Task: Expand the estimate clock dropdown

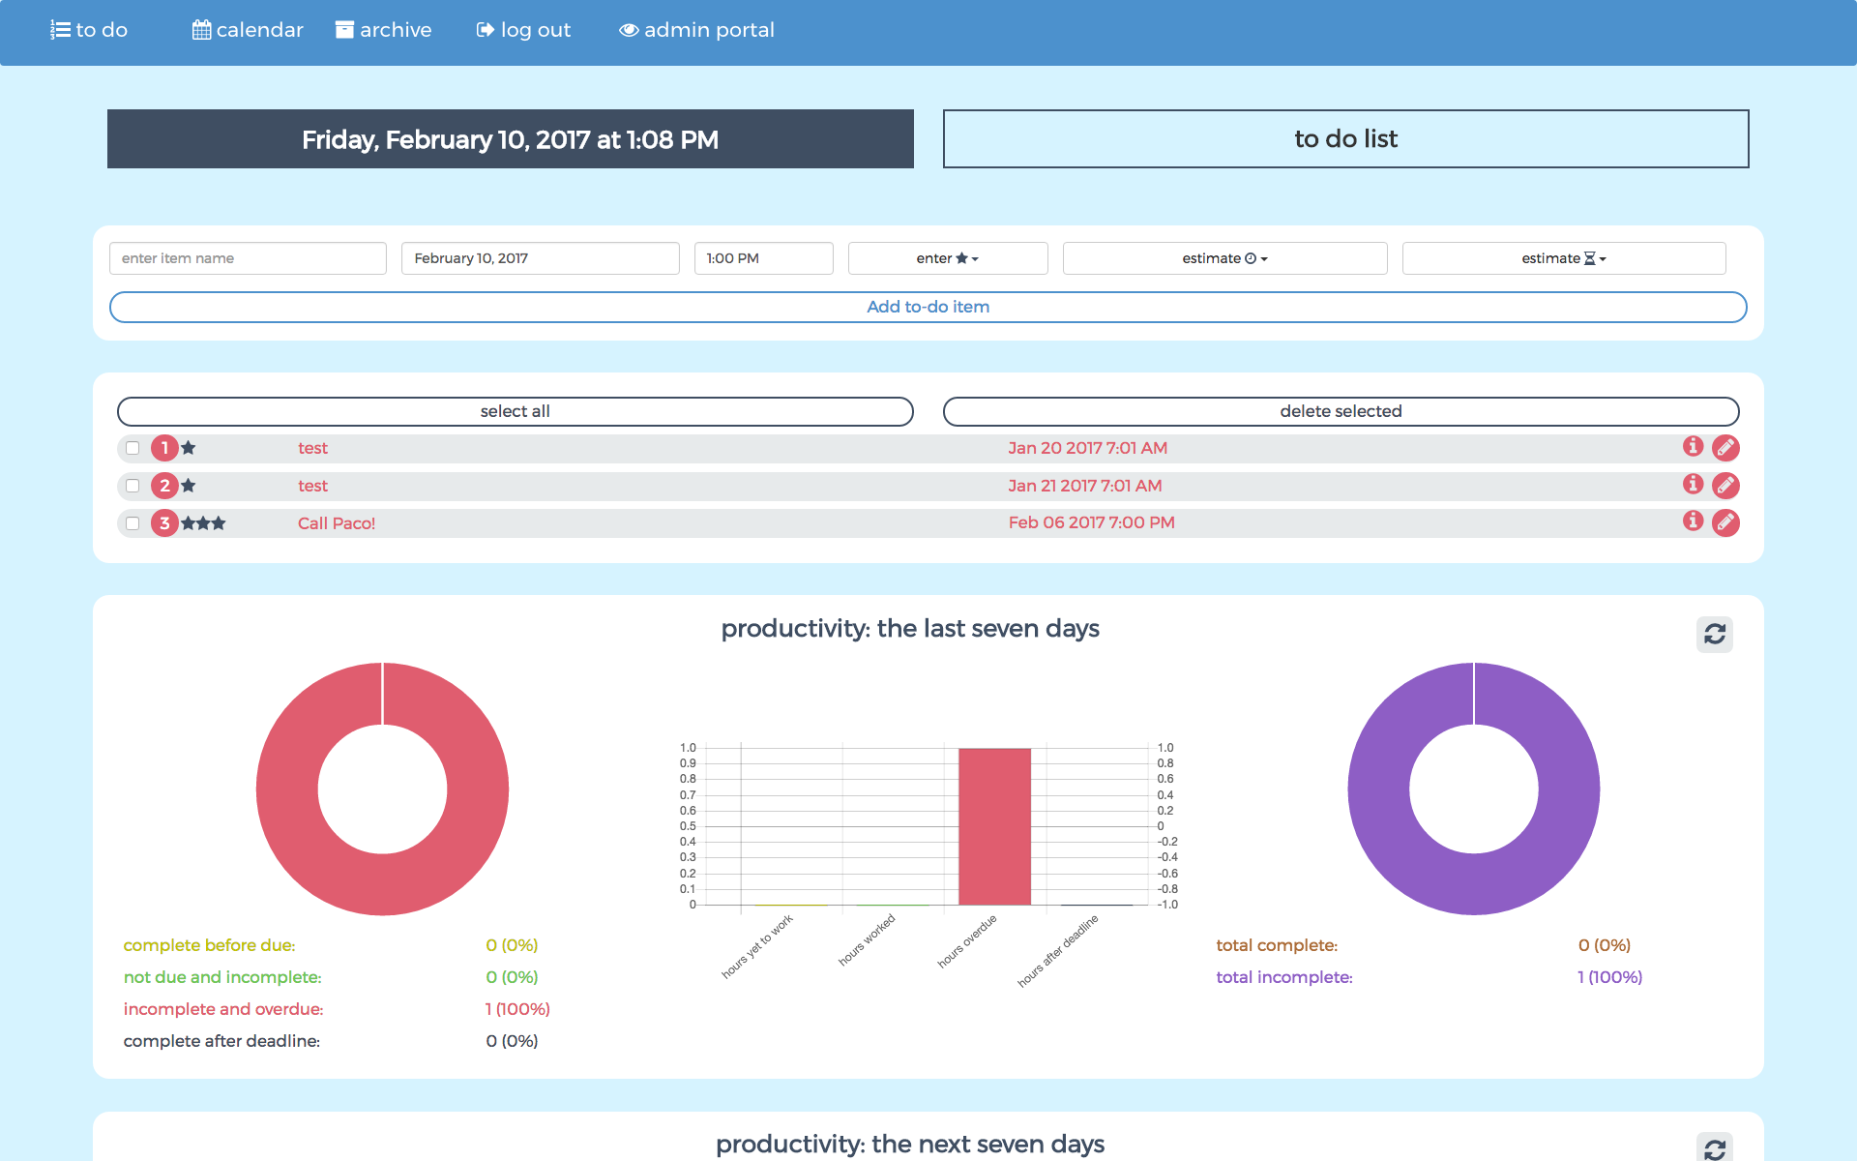Action: click(x=1223, y=258)
